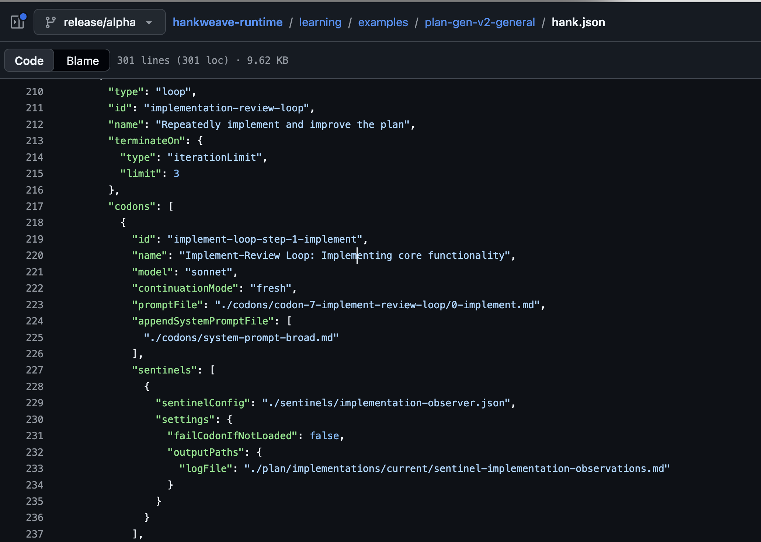Click the file size info text
The height and width of the screenshot is (542, 761).
coord(202,60)
